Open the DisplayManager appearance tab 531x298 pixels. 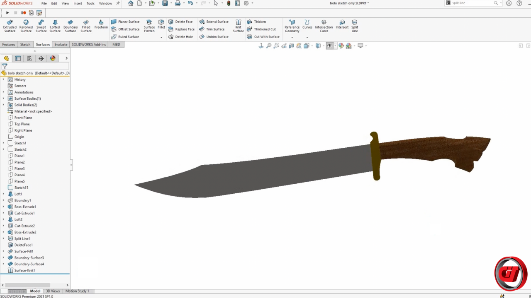pos(53,58)
